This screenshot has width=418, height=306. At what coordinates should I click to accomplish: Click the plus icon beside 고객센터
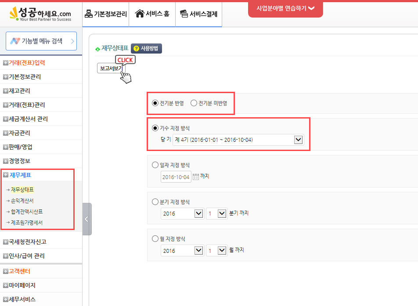tap(5, 271)
